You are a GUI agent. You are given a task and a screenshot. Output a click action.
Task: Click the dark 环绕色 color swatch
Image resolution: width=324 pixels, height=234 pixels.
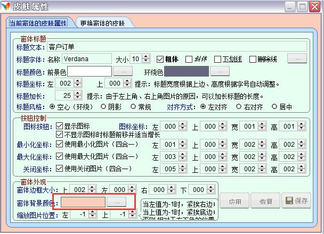[186, 70]
